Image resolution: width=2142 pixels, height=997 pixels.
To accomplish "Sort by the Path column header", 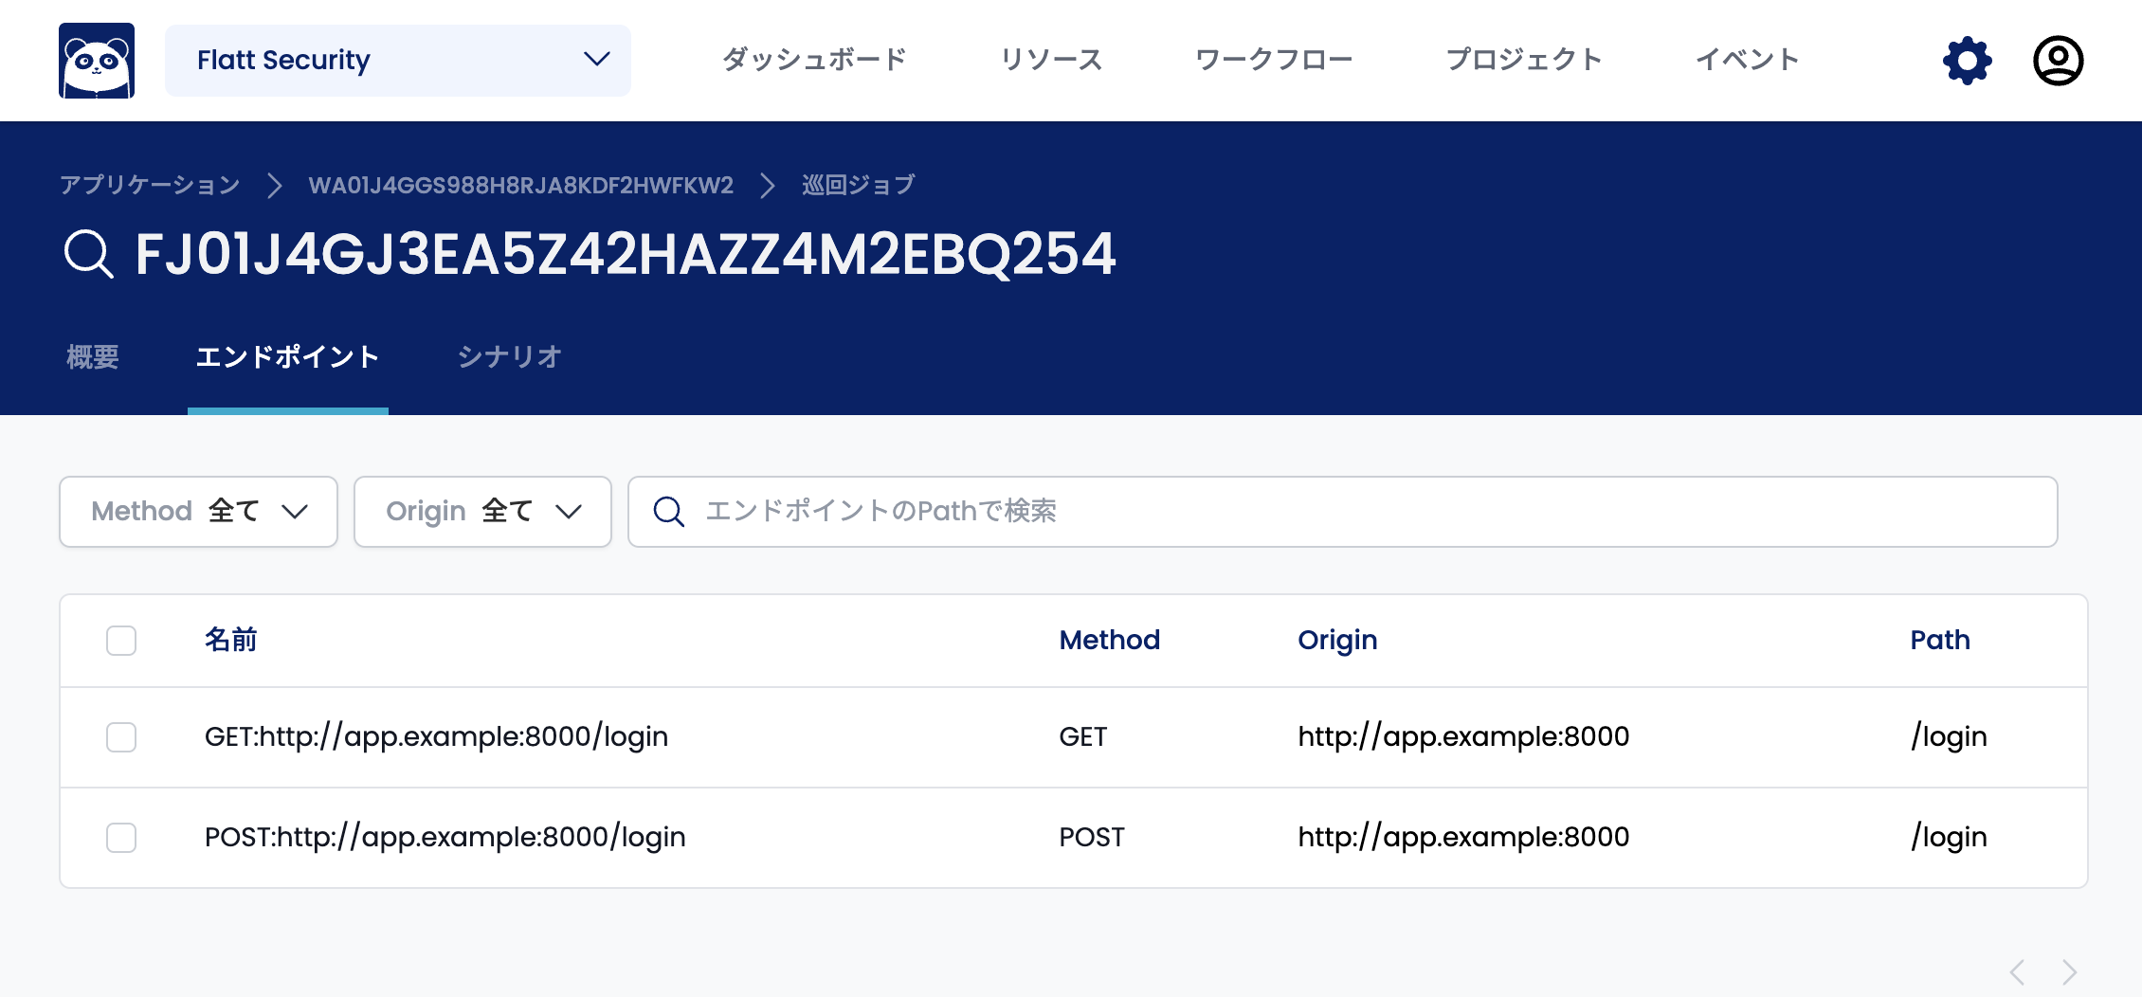I will click(x=1940, y=640).
